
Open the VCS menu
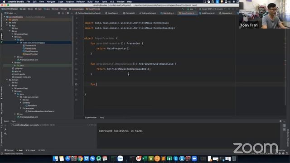coord(112,2)
